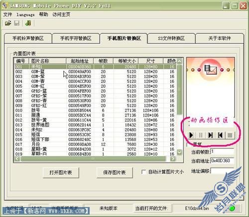
Task: Click the green status indicator light
Action: (232, 208)
